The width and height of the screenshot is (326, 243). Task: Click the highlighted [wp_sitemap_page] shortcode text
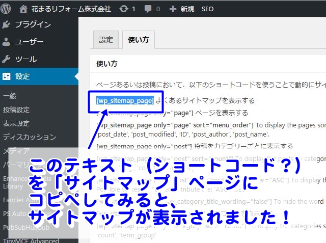pyautogui.click(x=125, y=100)
